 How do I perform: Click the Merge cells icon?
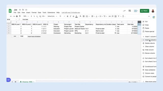[x=87, y=16]
